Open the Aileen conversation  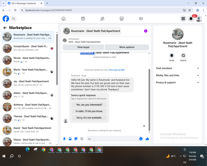pos(28,95)
